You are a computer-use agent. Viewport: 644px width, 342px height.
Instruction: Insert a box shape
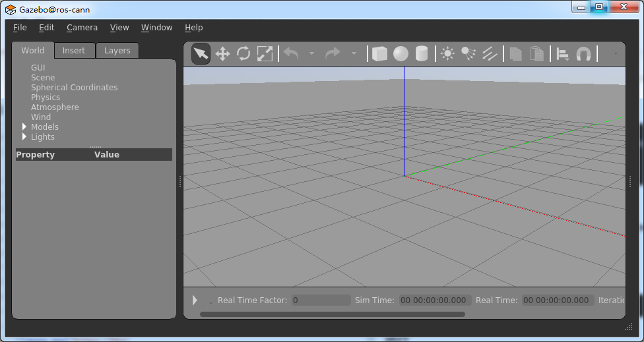(379, 54)
